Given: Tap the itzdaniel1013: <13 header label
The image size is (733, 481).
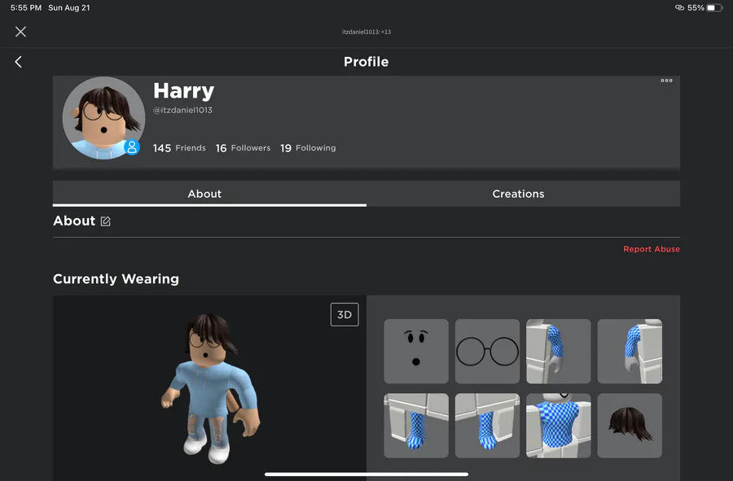Looking at the screenshot, I should tap(366, 32).
